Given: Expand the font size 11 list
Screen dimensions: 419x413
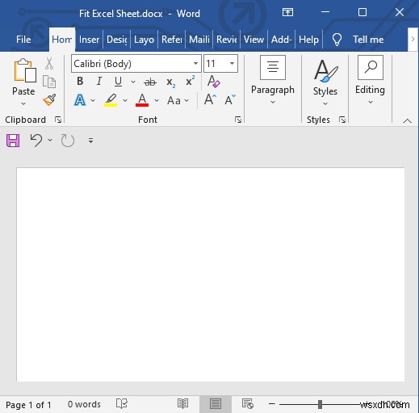Looking at the screenshot, I should pyautogui.click(x=232, y=64).
